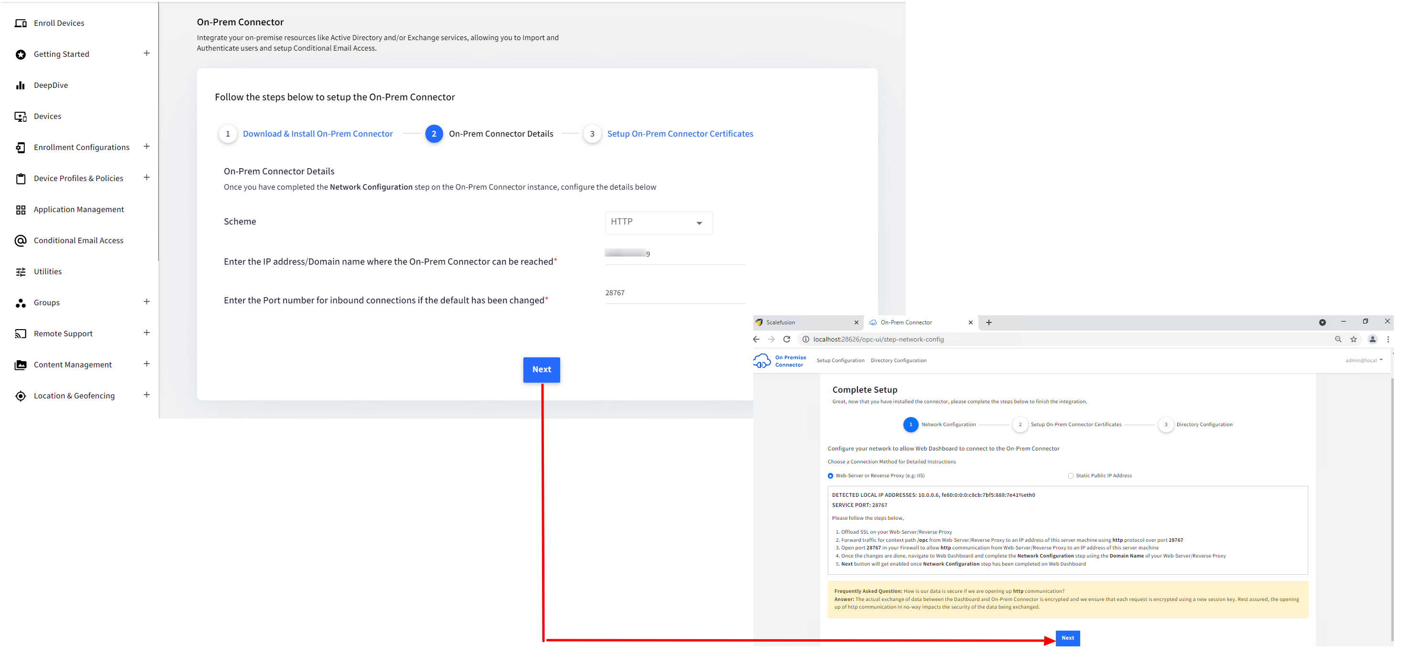Click the browser forward arrow
Viewport: 1410px width, 665px height.
772,339
